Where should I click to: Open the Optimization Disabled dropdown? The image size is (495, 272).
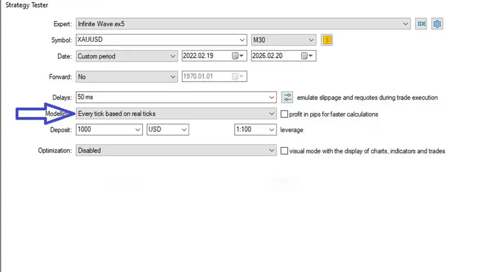272,151
